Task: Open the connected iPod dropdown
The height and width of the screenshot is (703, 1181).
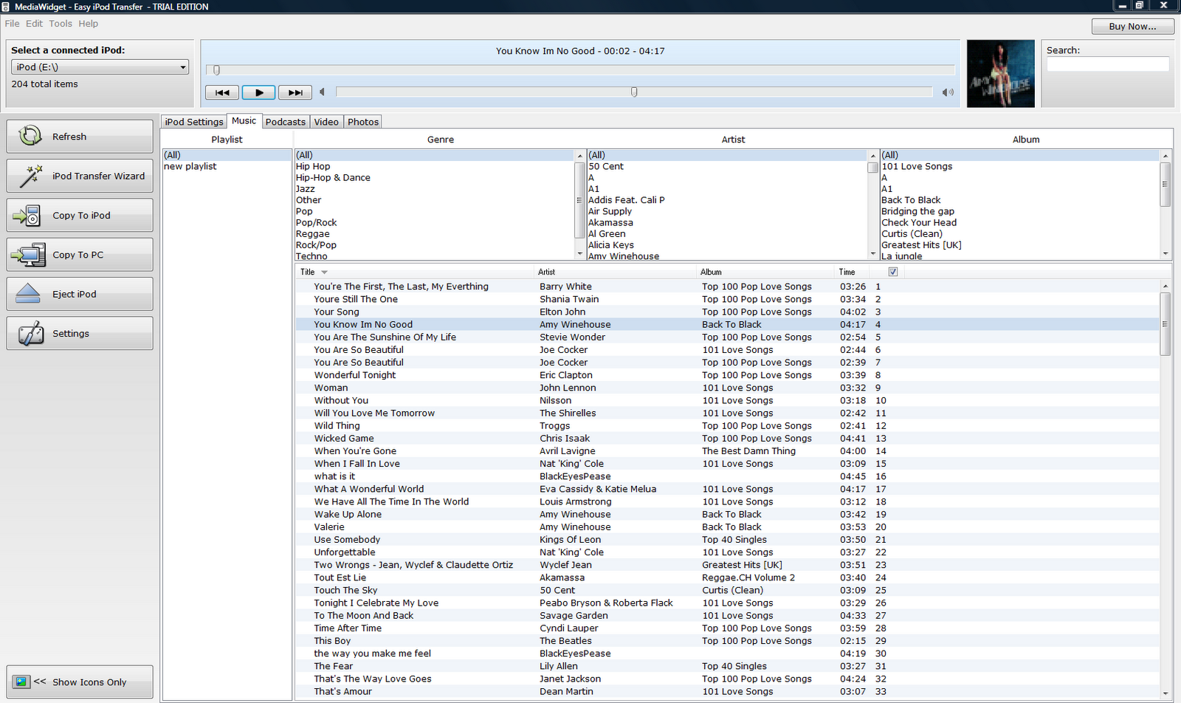Action: (x=100, y=67)
